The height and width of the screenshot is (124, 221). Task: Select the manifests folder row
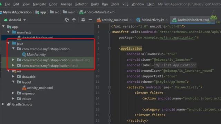tap(48, 32)
